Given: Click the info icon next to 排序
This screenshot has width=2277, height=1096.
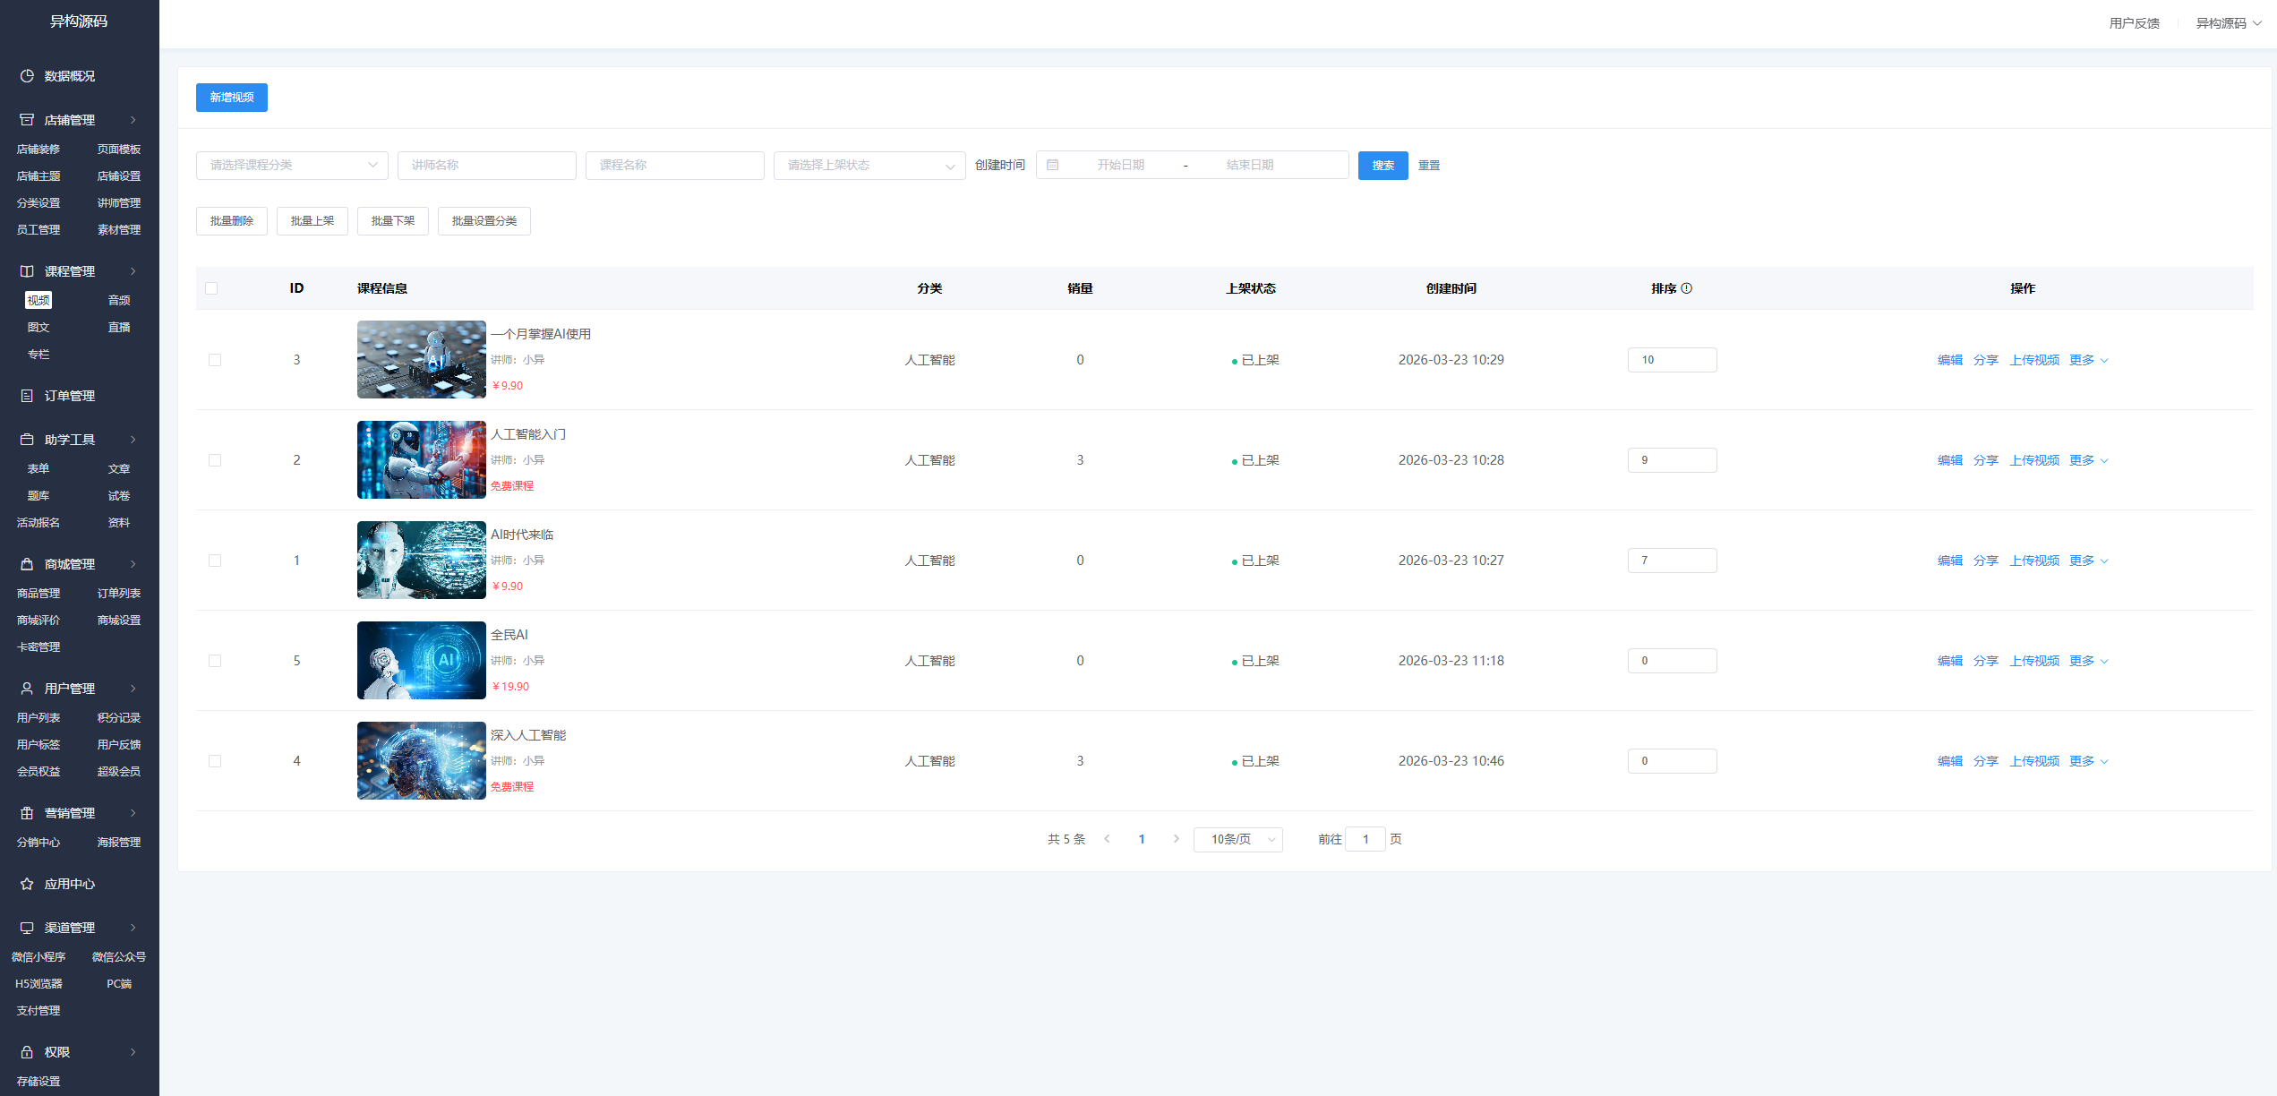Looking at the screenshot, I should (x=1687, y=288).
